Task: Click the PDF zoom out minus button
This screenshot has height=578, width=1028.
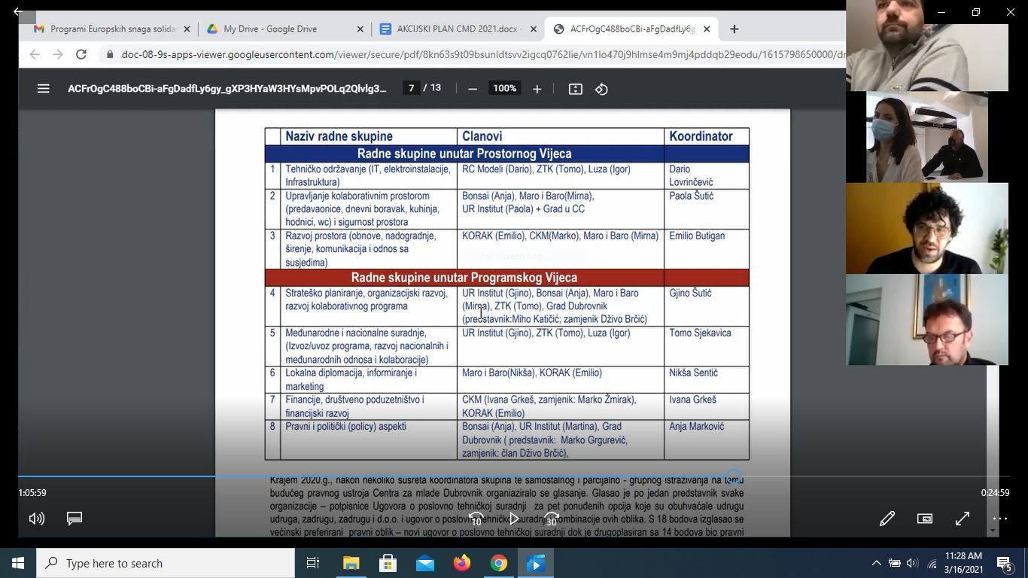Action: pyautogui.click(x=473, y=89)
